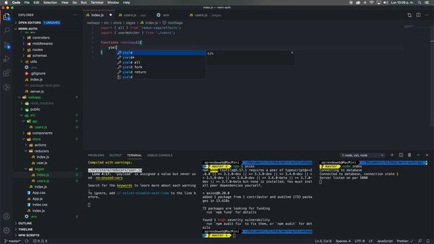Click the Prettier status bar item

pyautogui.click(x=405, y=241)
